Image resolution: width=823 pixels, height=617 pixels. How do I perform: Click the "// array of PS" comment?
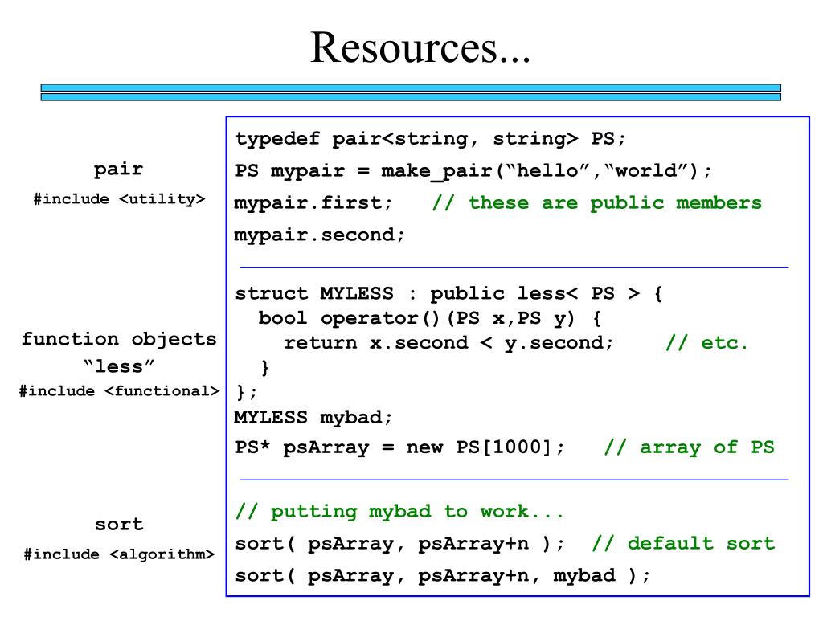click(x=689, y=447)
